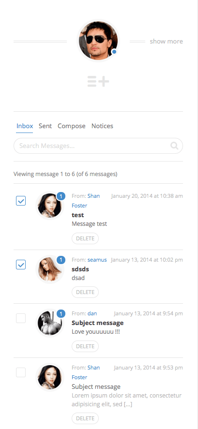Screen dimensions: 198x429
Task: Delete the 'test' message
Action: coord(85,238)
